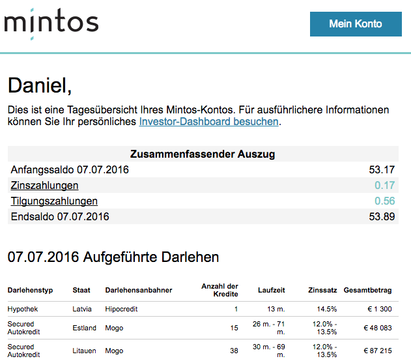411x361 pixels.
Task: Click the Darlehenstyp column header
Action: (30, 290)
